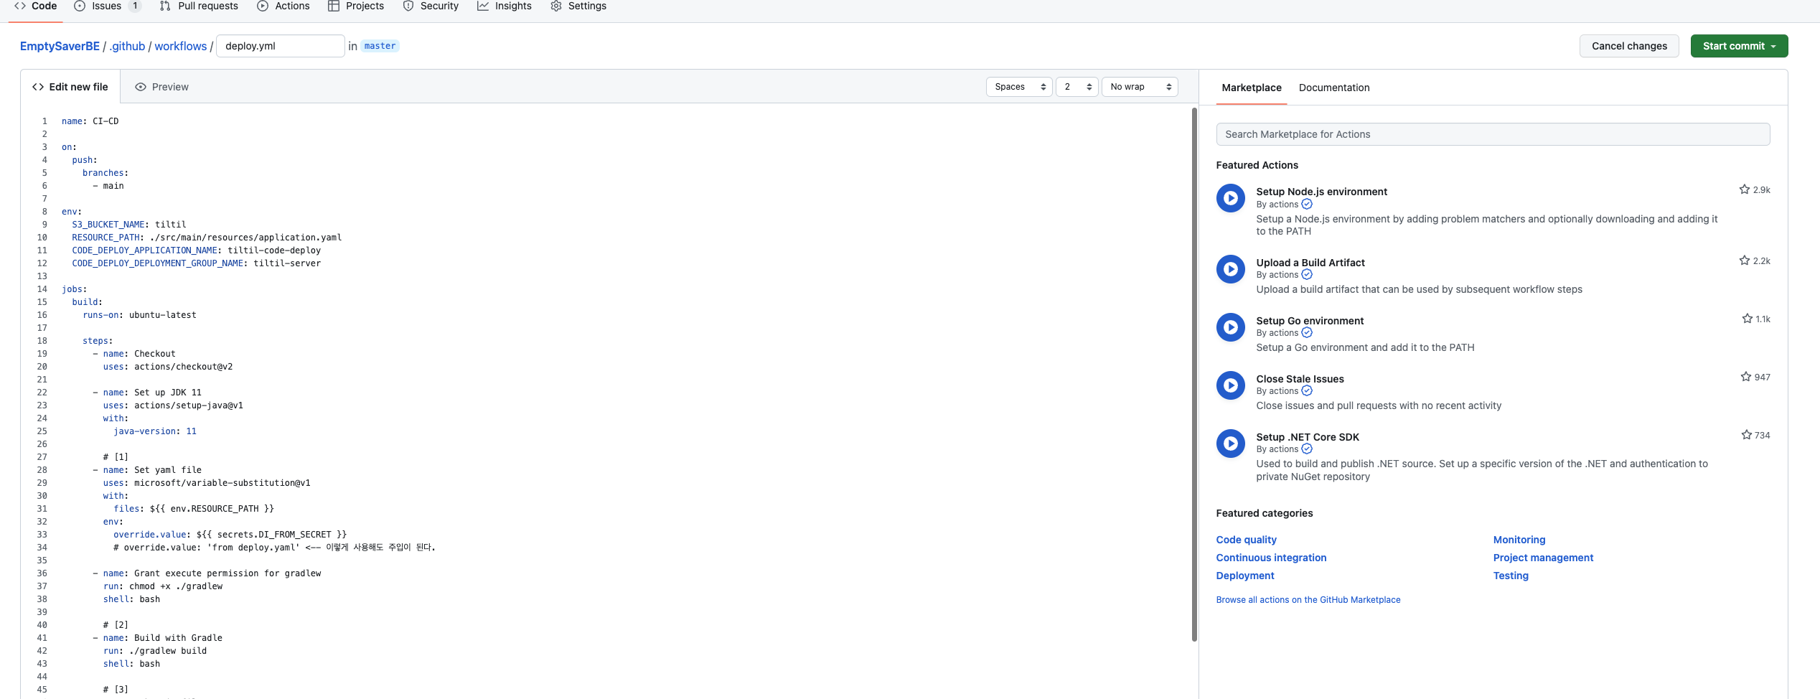This screenshot has width=1820, height=699.
Task: Open the indent size 2 dropdown
Action: 1076,87
